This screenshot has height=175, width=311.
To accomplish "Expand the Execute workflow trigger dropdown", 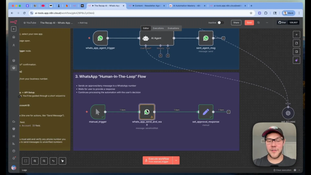I will [176, 160].
